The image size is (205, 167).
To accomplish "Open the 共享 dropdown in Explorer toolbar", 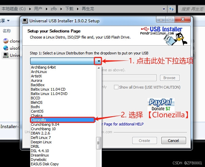I will click(x=5, y=21).
